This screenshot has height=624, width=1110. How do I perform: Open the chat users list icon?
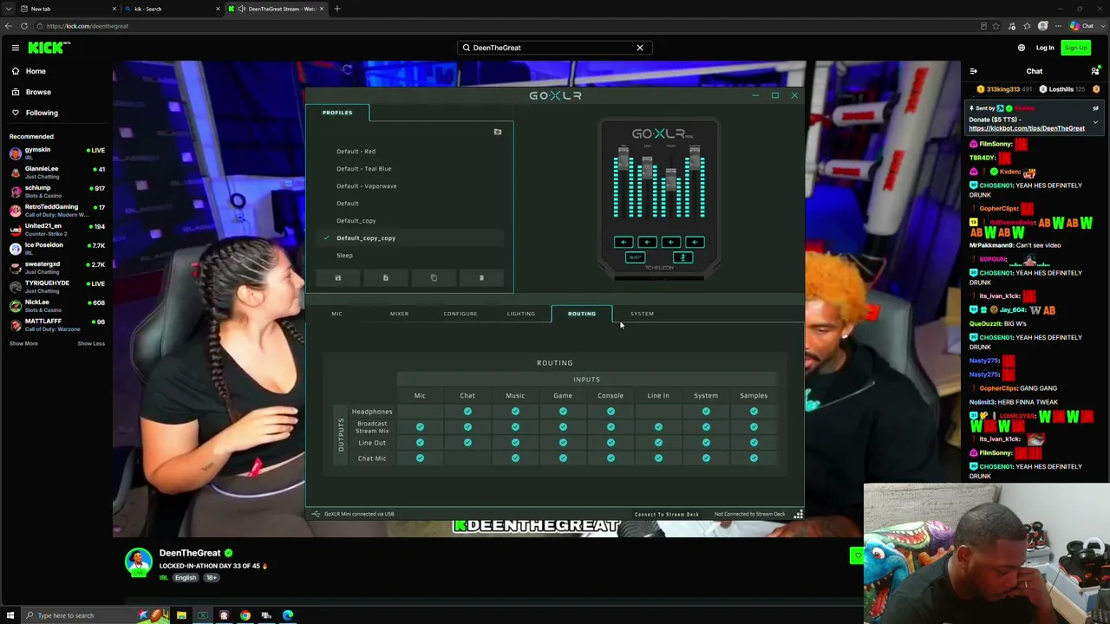(1095, 71)
